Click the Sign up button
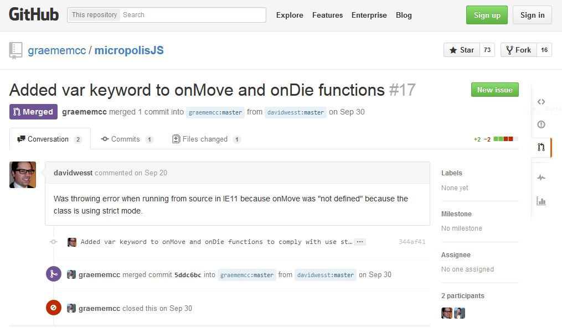 pos(487,15)
